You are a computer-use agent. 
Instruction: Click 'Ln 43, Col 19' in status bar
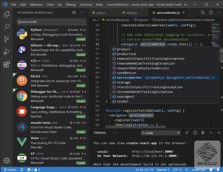[144, 169]
